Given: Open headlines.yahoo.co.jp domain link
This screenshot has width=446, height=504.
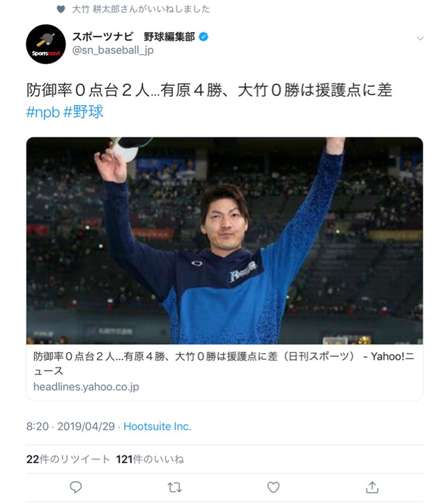Looking at the screenshot, I should pyautogui.click(x=86, y=386).
